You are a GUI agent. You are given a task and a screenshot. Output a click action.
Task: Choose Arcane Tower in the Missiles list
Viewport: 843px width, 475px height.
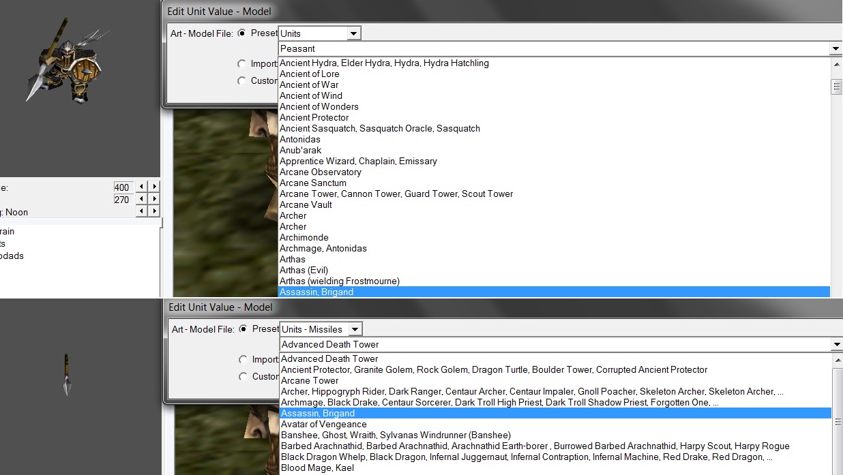coord(555,380)
